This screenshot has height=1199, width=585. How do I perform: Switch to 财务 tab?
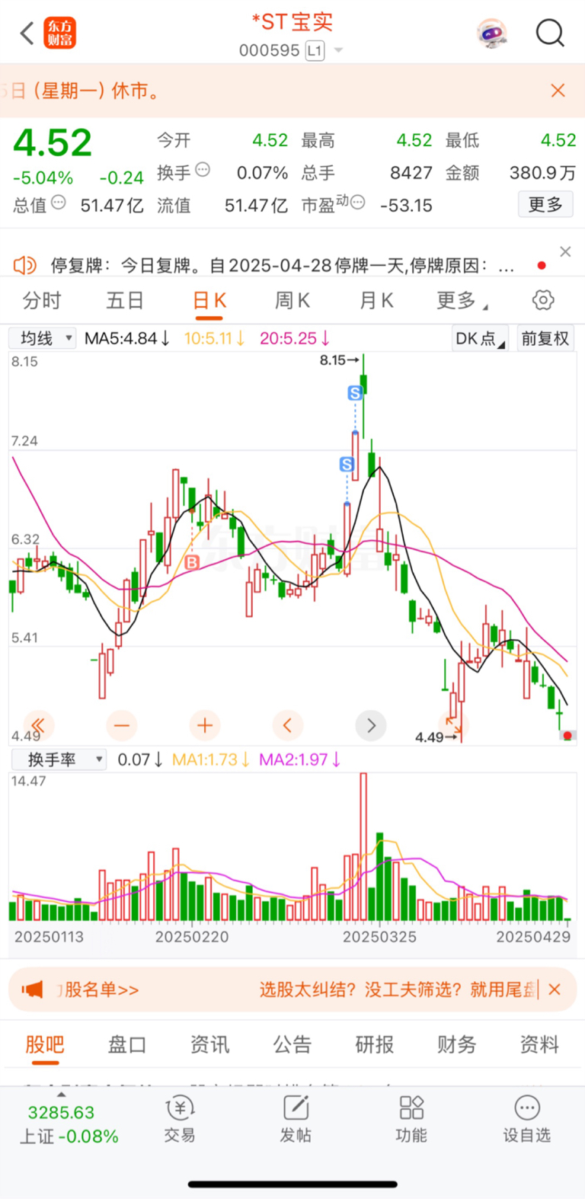[x=457, y=1044]
